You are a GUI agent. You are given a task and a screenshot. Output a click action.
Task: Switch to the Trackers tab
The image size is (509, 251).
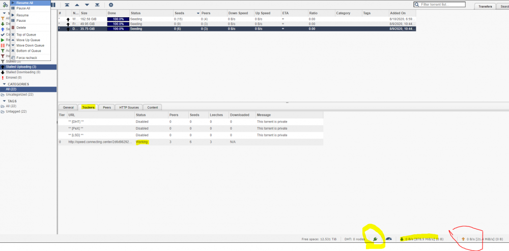(x=88, y=107)
